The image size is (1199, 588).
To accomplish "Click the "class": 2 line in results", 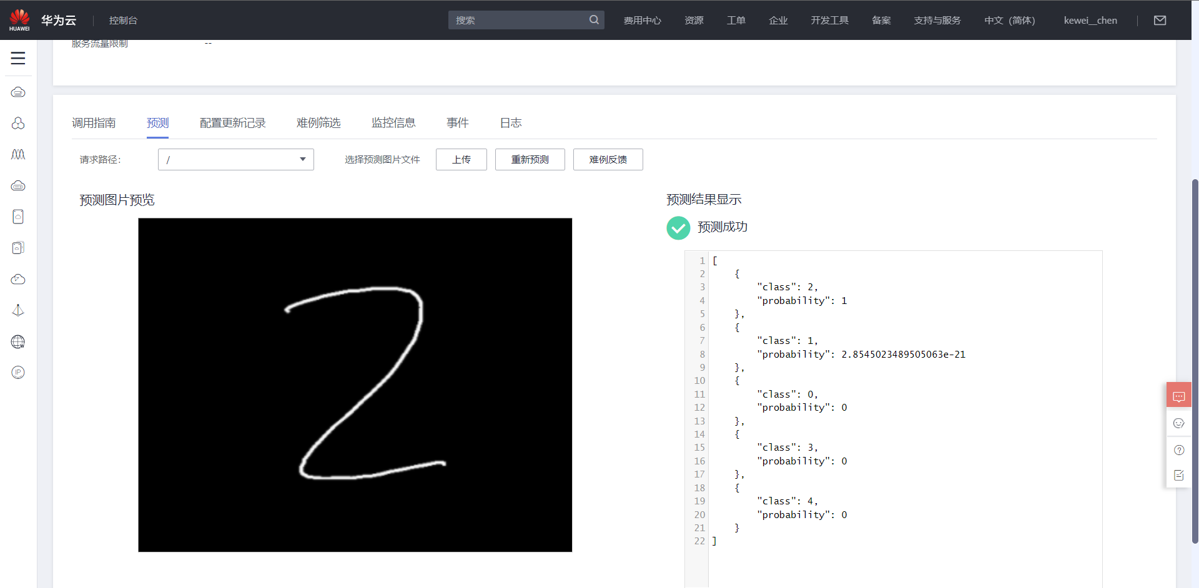I will pos(787,287).
